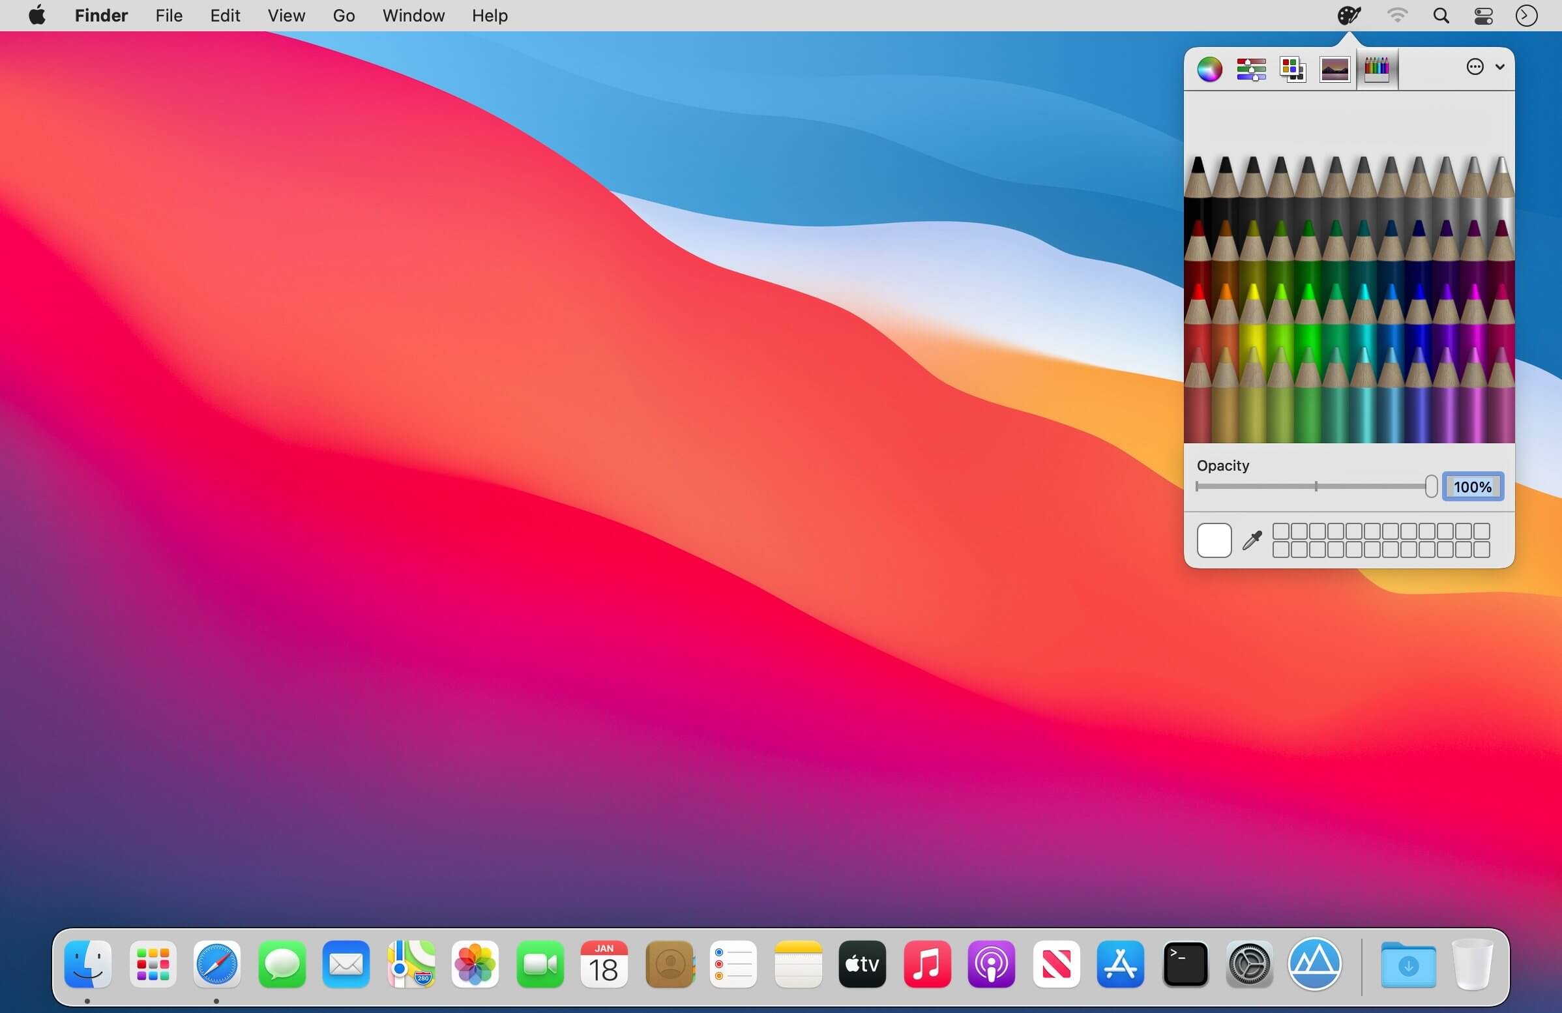The image size is (1562, 1013).
Task: Click the Opacity 100% text field
Action: point(1472,487)
